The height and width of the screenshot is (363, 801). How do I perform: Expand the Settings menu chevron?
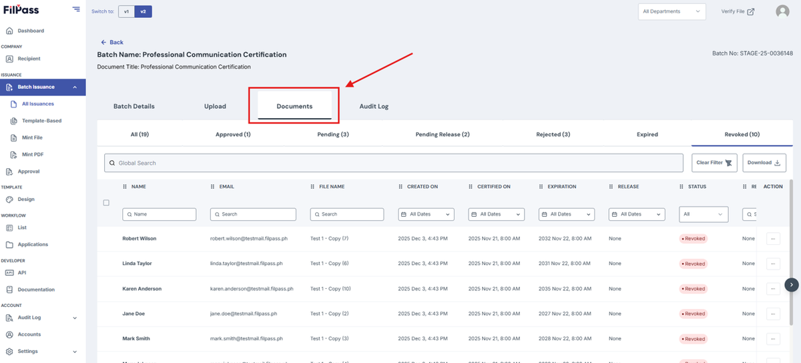[x=75, y=351]
